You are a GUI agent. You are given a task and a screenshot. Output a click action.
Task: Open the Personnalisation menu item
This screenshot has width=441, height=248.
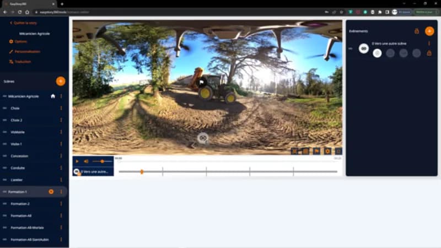pos(27,51)
